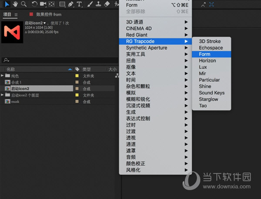Open the Synthetic Aperture submenu
This screenshot has width=261, height=199.
pos(155,48)
